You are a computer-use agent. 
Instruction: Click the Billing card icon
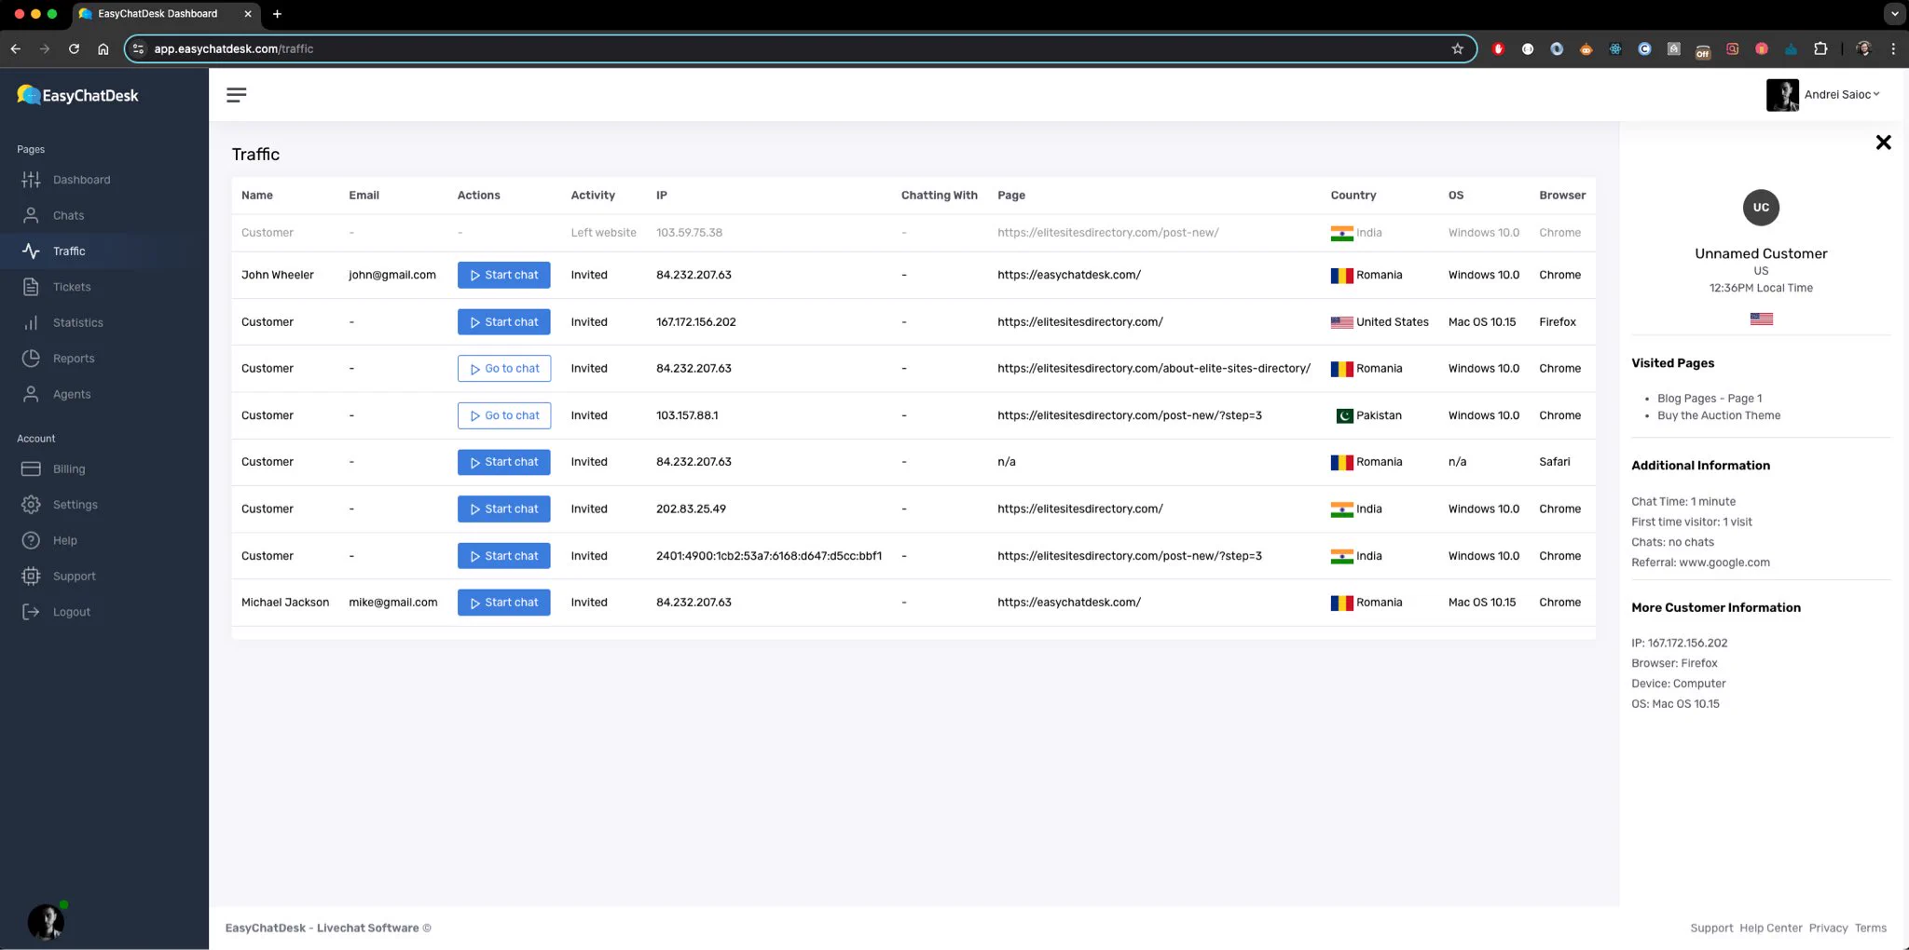coord(31,468)
